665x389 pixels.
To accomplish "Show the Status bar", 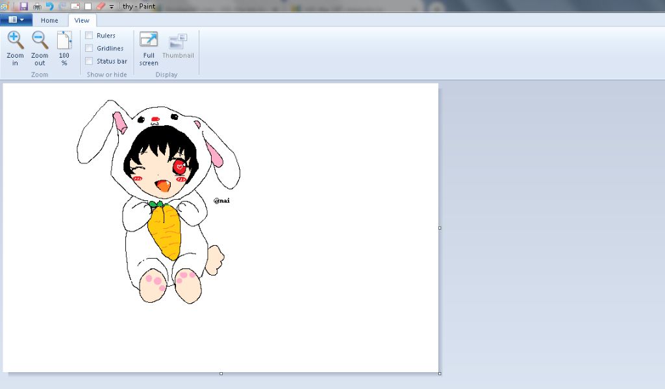I will point(90,62).
